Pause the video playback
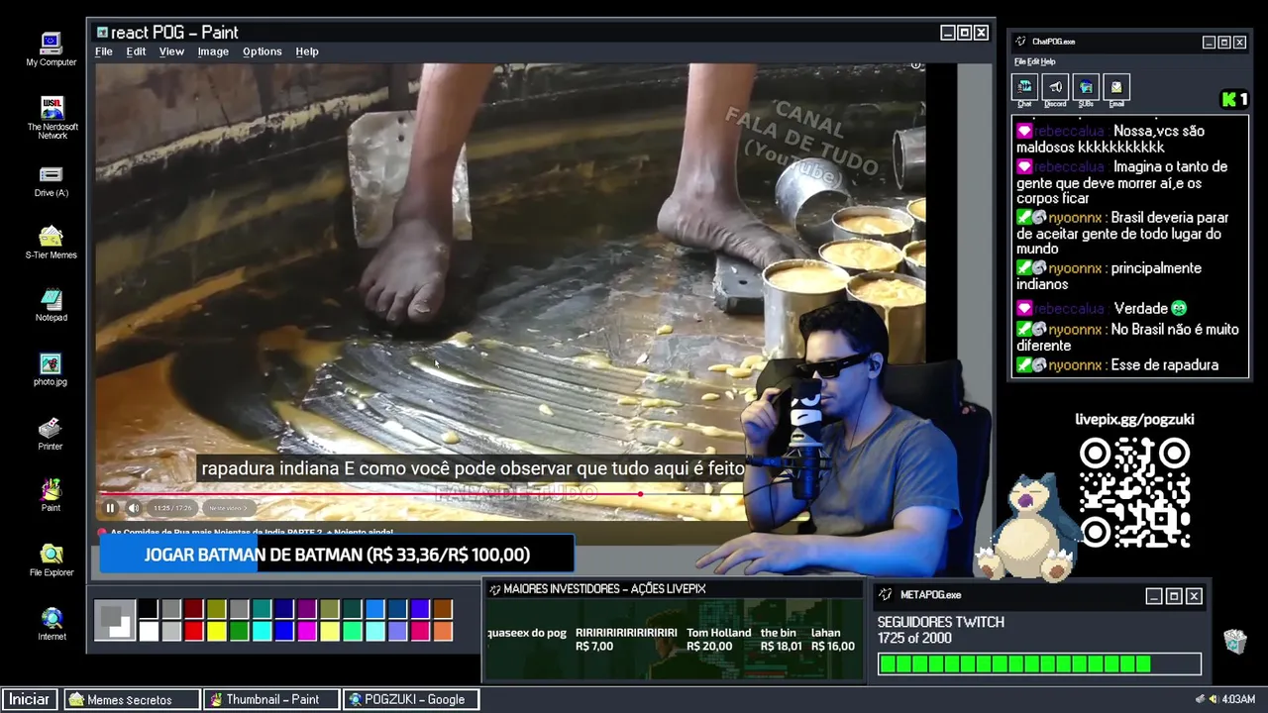 110,508
